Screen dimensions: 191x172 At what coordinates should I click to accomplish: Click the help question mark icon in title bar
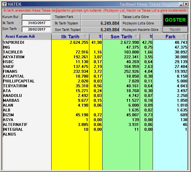[5, 4]
